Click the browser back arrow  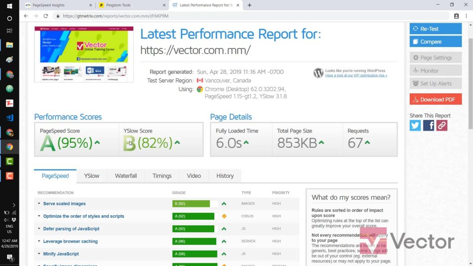pyautogui.click(x=26, y=15)
